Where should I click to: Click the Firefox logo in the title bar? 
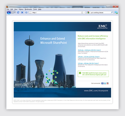click(x=7, y=7)
